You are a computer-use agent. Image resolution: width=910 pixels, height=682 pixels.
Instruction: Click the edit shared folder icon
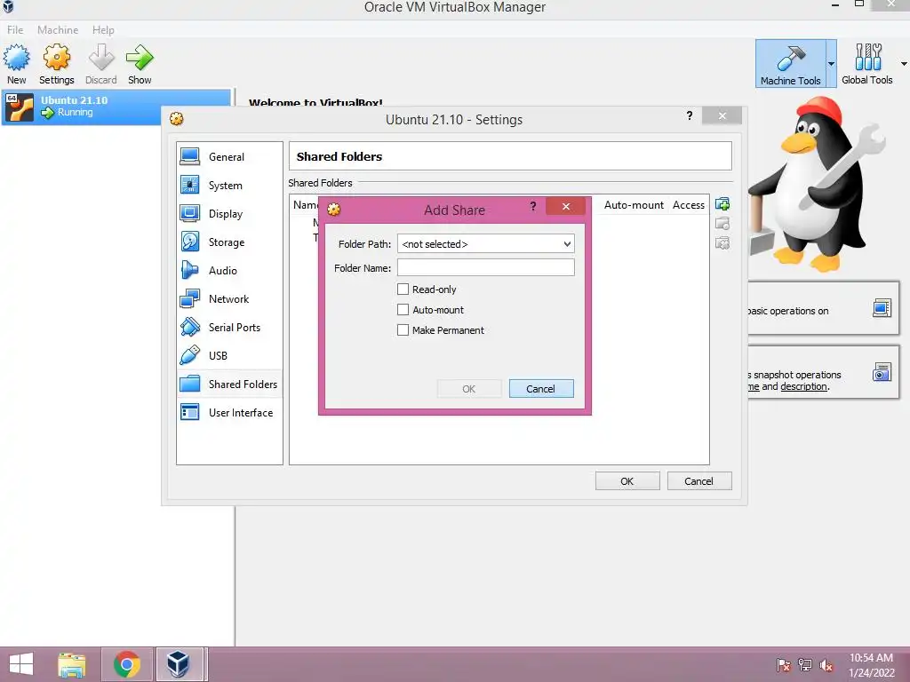722,223
